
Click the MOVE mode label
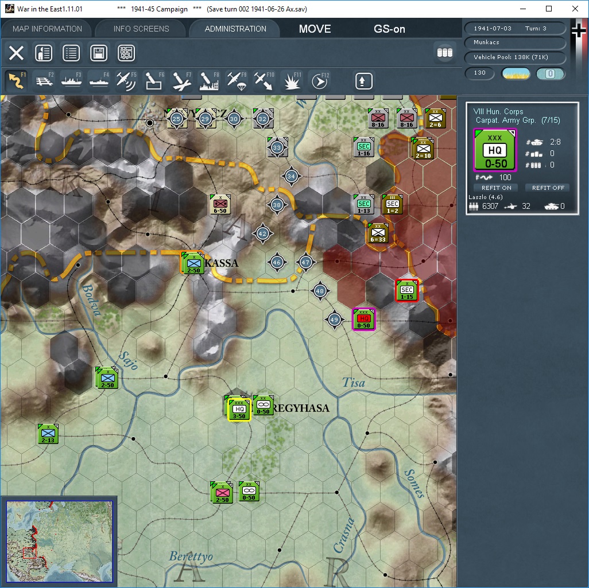pyautogui.click(x=315, y=29)
